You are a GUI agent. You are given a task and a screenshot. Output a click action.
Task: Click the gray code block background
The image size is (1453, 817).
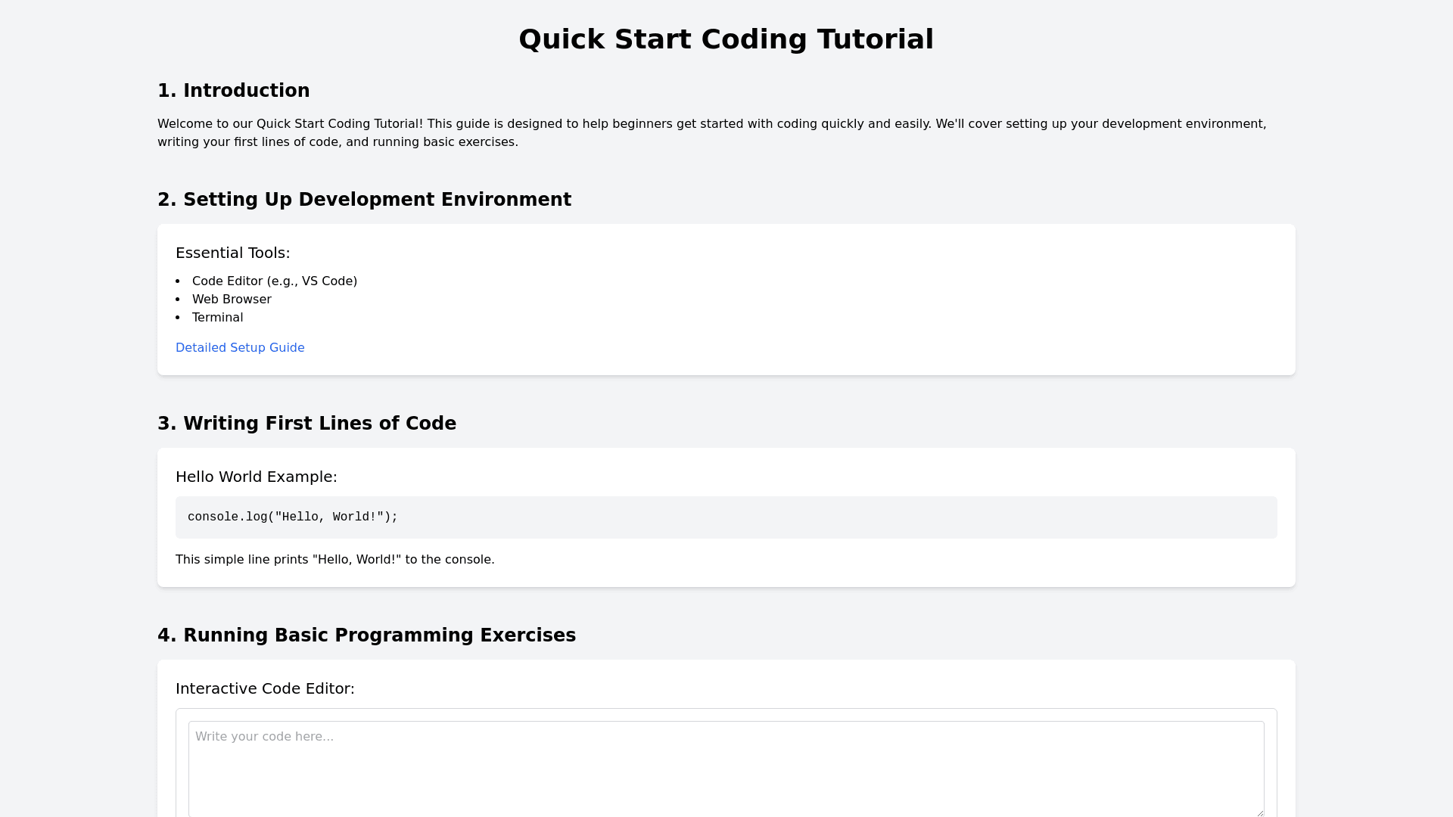[832, 517]
